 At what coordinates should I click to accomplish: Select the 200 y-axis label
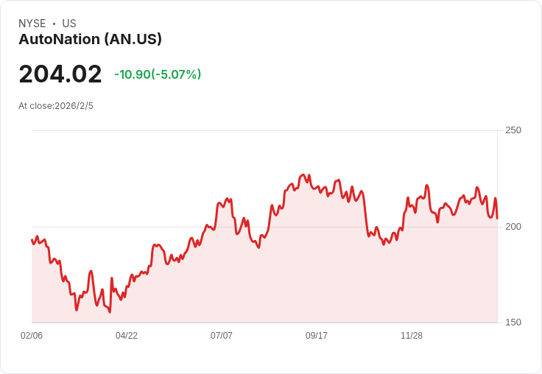[513, 226]
